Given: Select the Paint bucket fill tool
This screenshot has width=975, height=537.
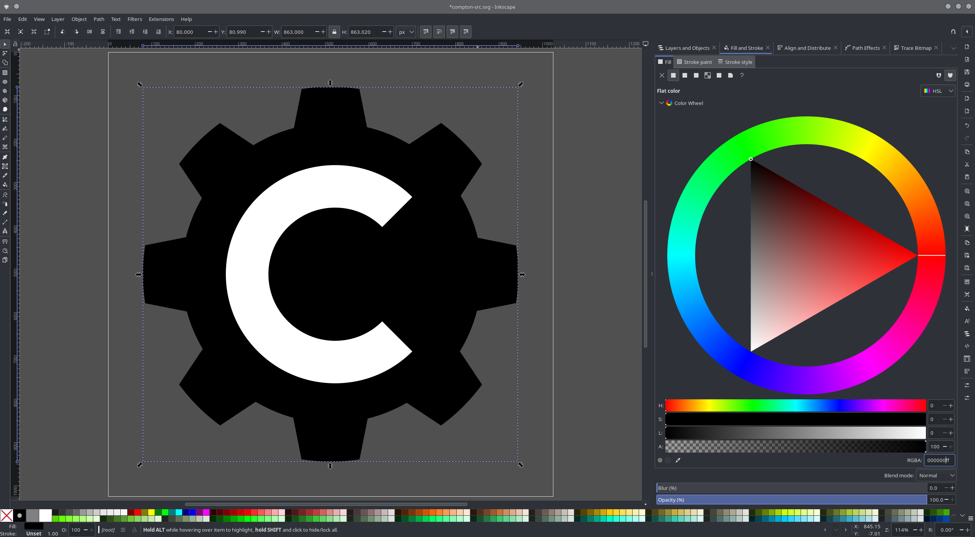Looking at the screenshot, I should click(x=5, y=184).
